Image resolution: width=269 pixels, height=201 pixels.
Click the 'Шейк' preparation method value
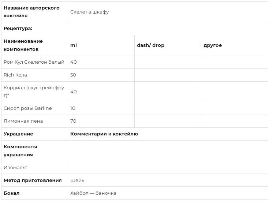tap(77, 180)
